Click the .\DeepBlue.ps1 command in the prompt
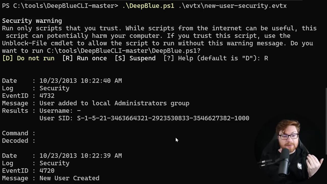This screenshot has width=327, height=184. click(148, 6)
